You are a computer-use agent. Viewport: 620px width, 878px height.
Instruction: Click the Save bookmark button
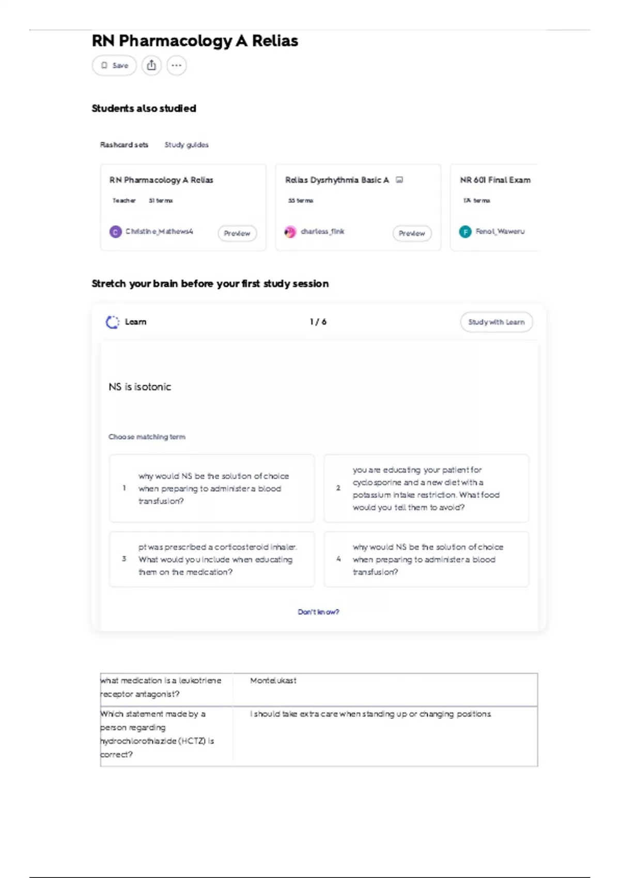[114, 66]
